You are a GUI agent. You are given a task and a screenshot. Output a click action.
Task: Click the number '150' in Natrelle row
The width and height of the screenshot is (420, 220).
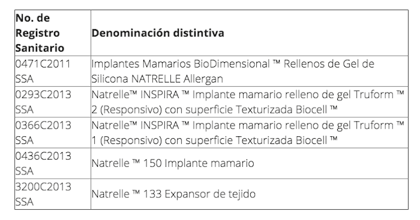tap(152, 163)
